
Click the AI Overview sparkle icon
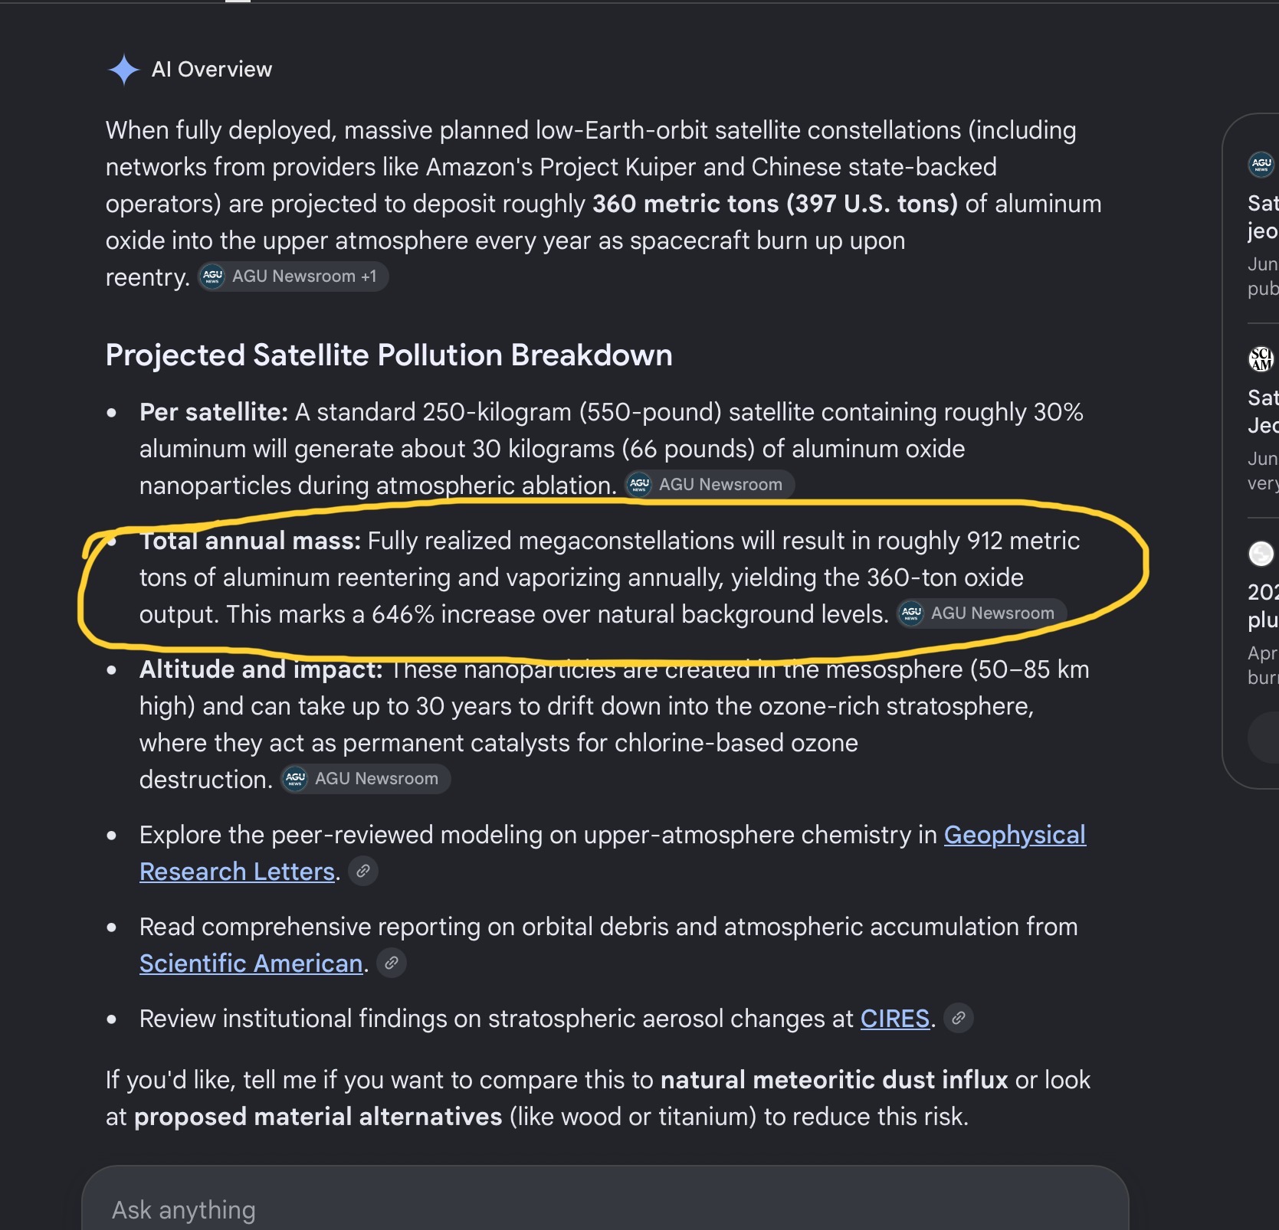tap(123, 70)
